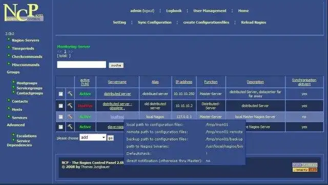This screenshot has height=185, width=328.
Task: Tick the checkbox for slave-nagios row
Action: tap(60, 127)
